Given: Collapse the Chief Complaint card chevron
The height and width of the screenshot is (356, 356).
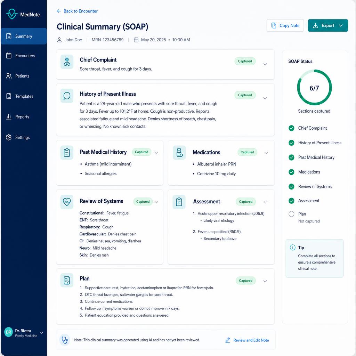Looking at the screenshot, I should pyautogui.click(x=265, y=64).
